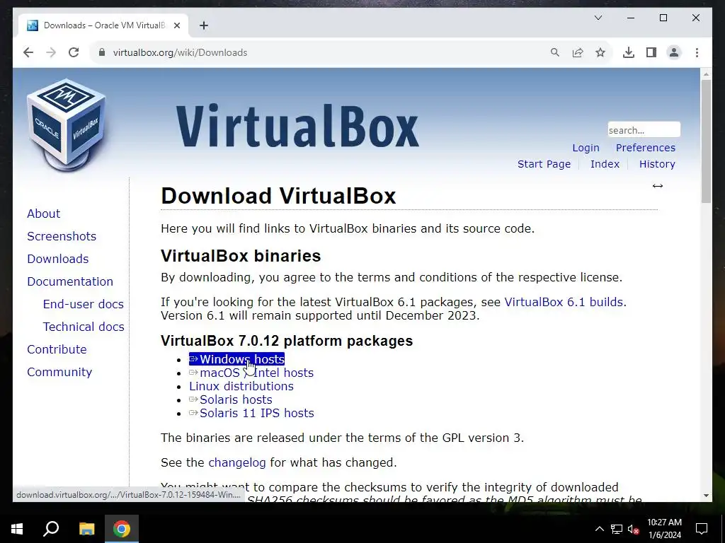725x543 pixels.
Task: View page History
Action: pos(656,164)
